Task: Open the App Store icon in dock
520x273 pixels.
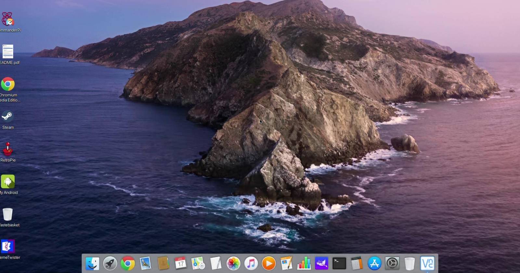Action: [x=374, y=263]
